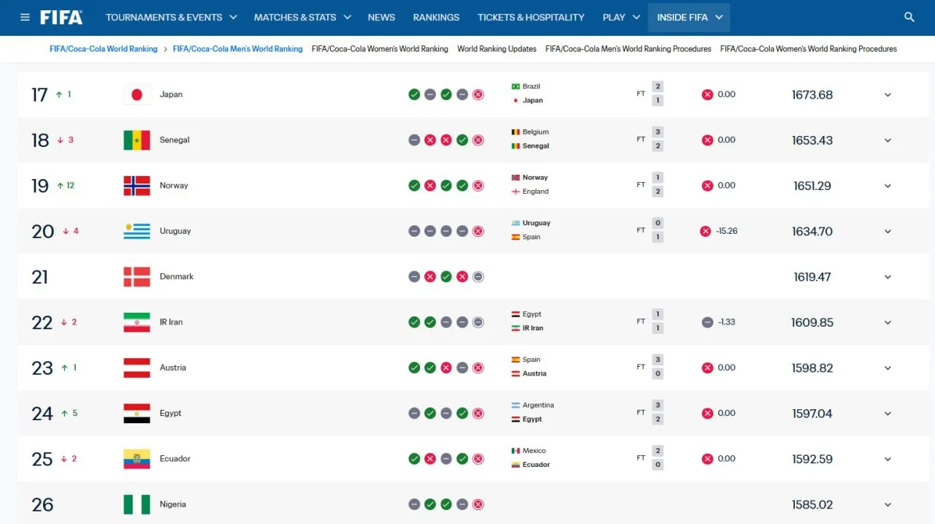Click the Ecuador flag icon
The width and height of the screenshot is (935, 524).
coord(137,459)
